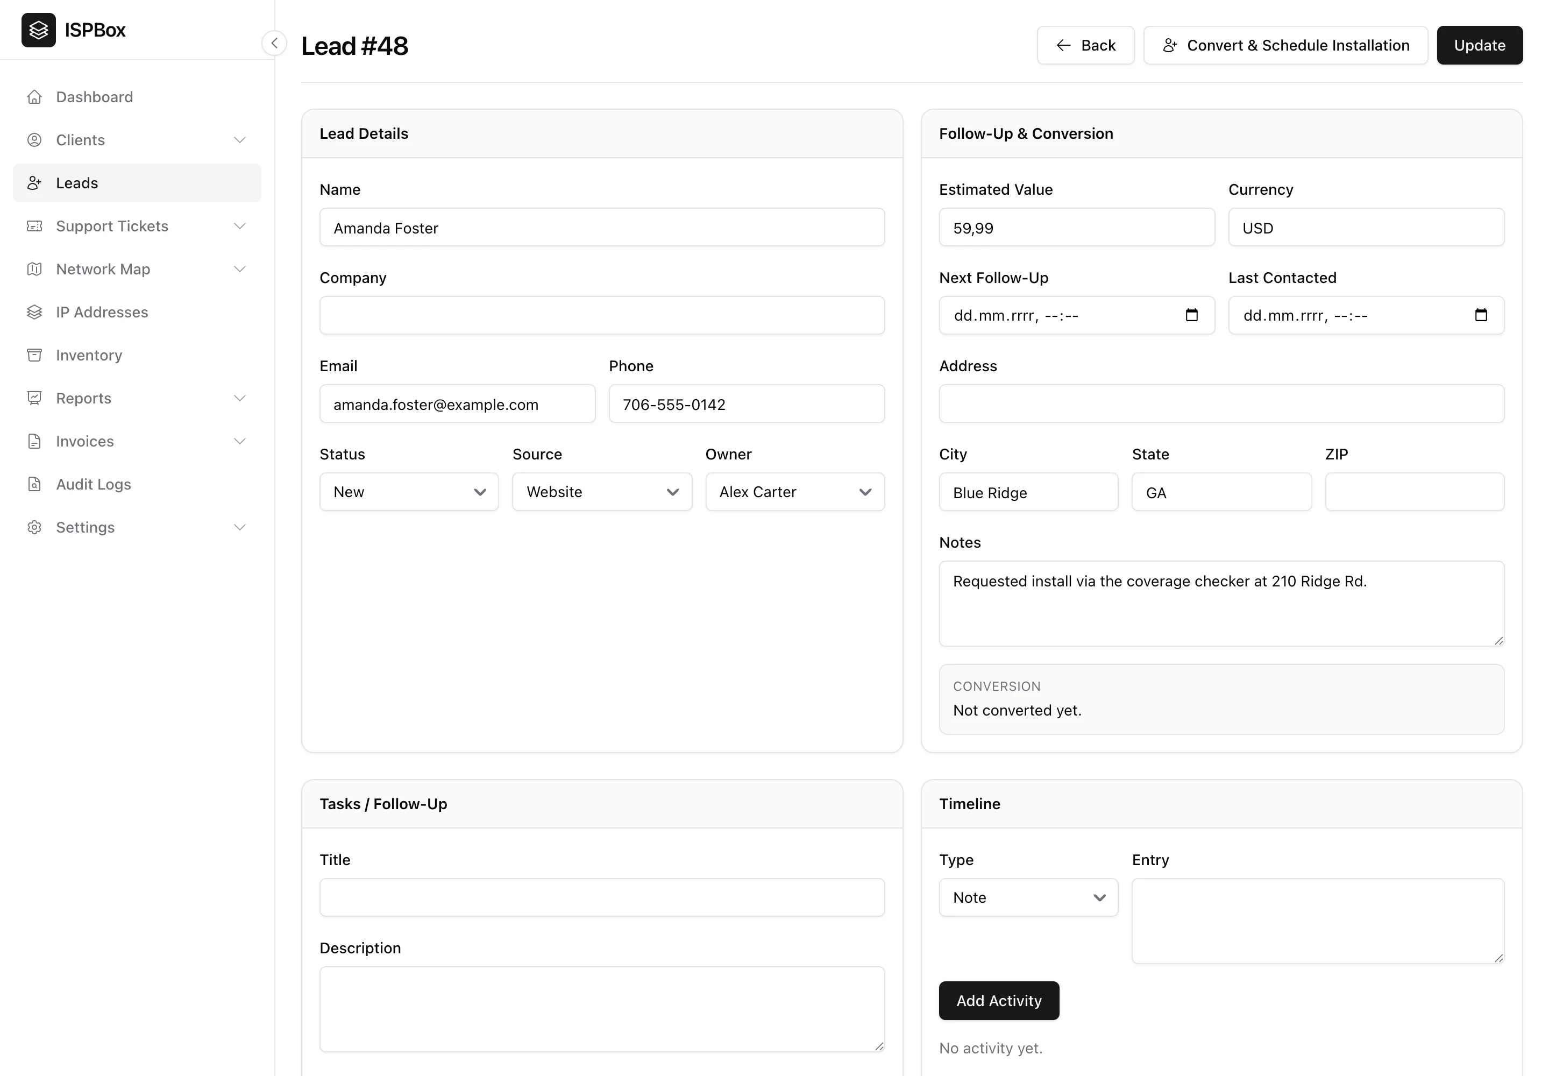Click the Estimated Value field 59,99
This screenshot has height=1076, width=1549.
point(1076,228)
